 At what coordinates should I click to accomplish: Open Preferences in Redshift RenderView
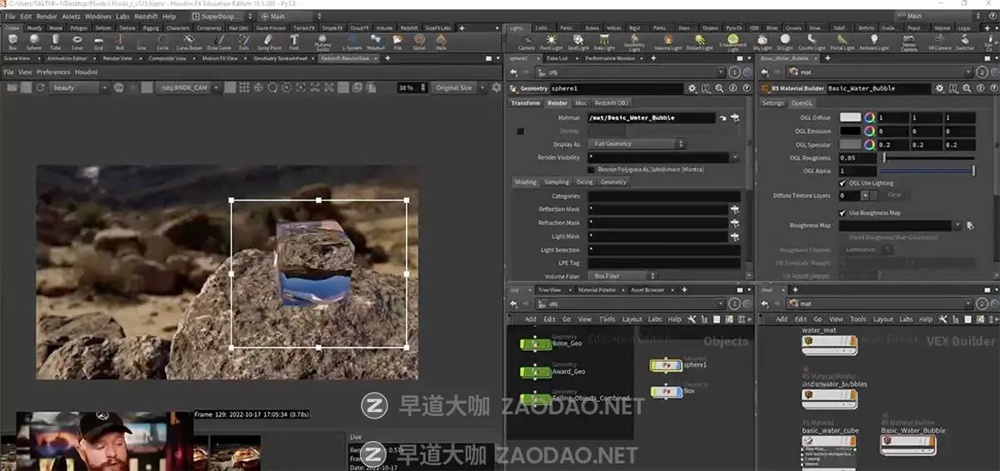[53, 72]
